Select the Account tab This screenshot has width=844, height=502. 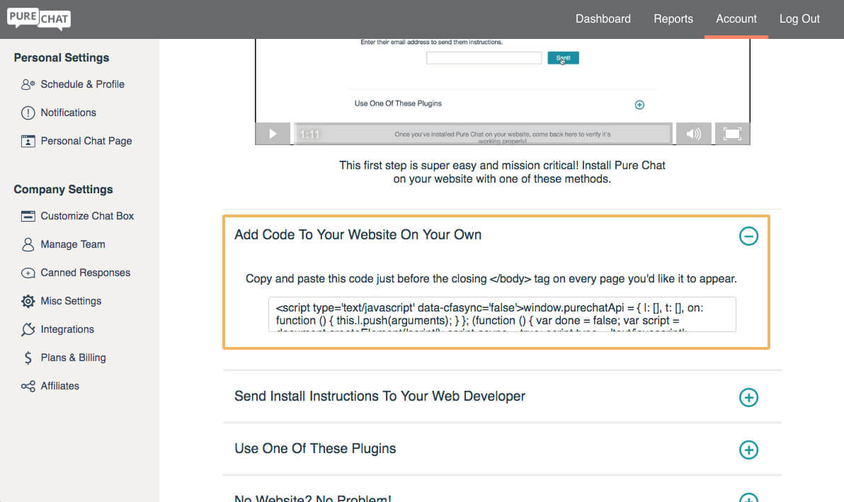736,19
